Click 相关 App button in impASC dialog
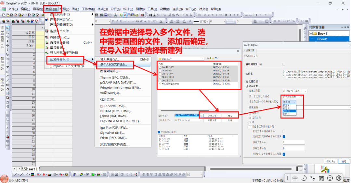The image size is (351, 183). (x=331, y=161)
